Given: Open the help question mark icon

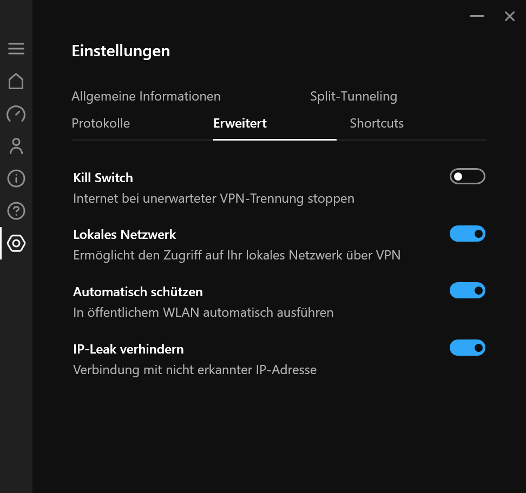Looking at the screenshot, I should (16, 211).
